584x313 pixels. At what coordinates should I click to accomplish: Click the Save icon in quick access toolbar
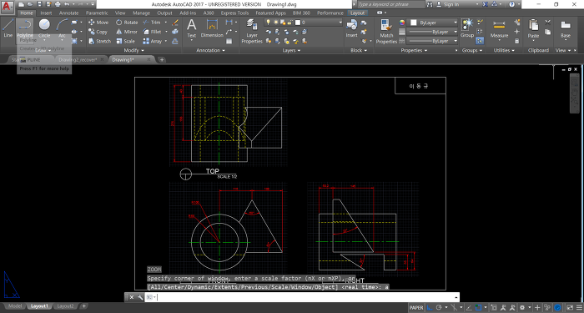[39, 4]
